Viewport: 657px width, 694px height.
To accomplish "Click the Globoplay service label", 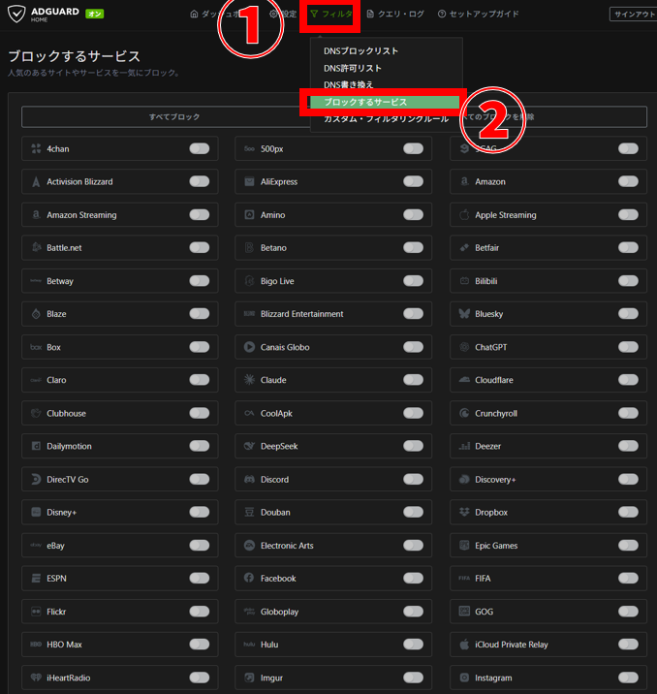I will coord(279,612).
